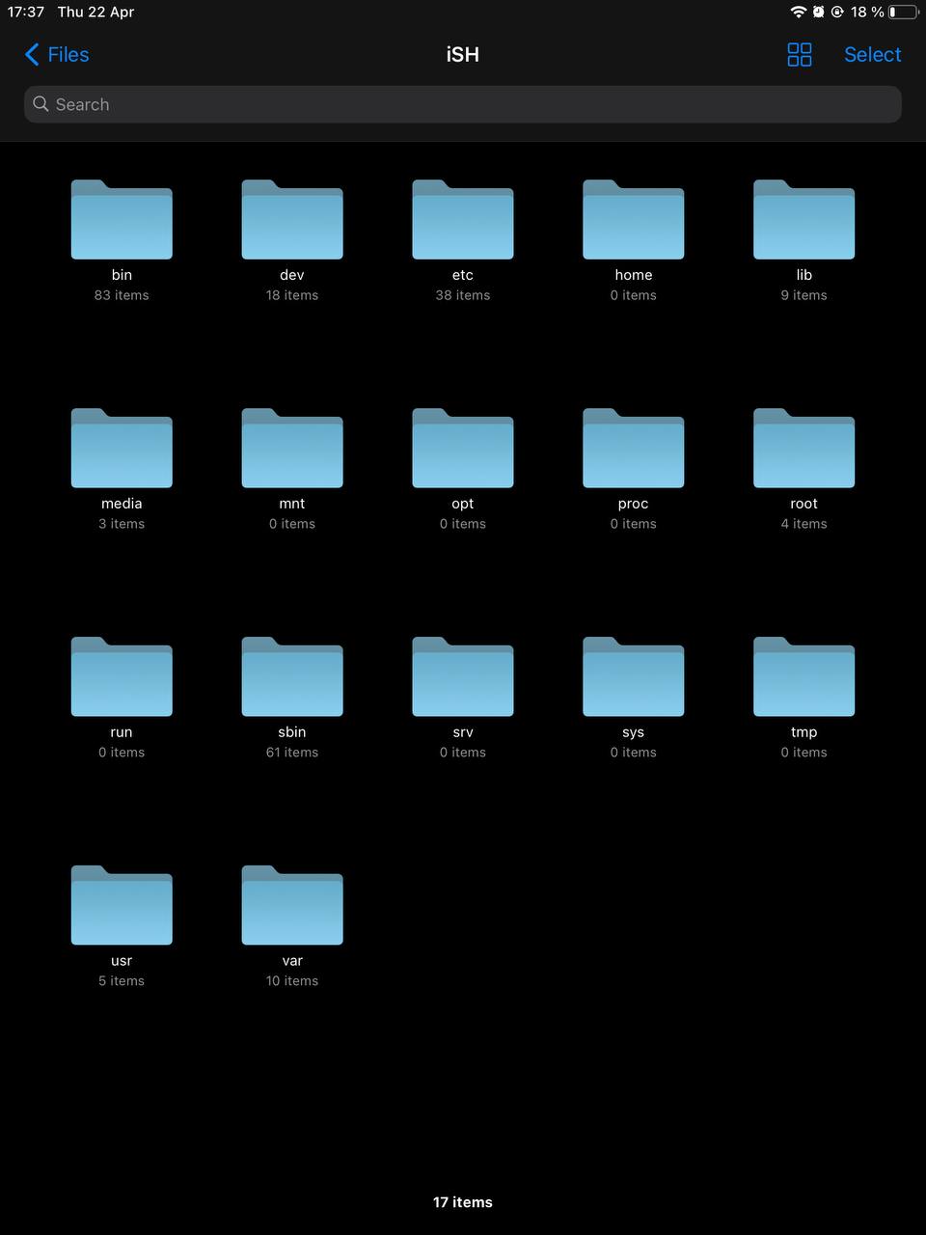The height and width of the screenshot is (1235, 926).
Task: Tap the 18 % battery percentage
Action: coord(867,12)
